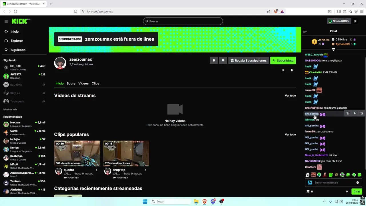Expand Mostrar más in following list
366x206 pixels.
pyautogui.click(x=10, y=110)
